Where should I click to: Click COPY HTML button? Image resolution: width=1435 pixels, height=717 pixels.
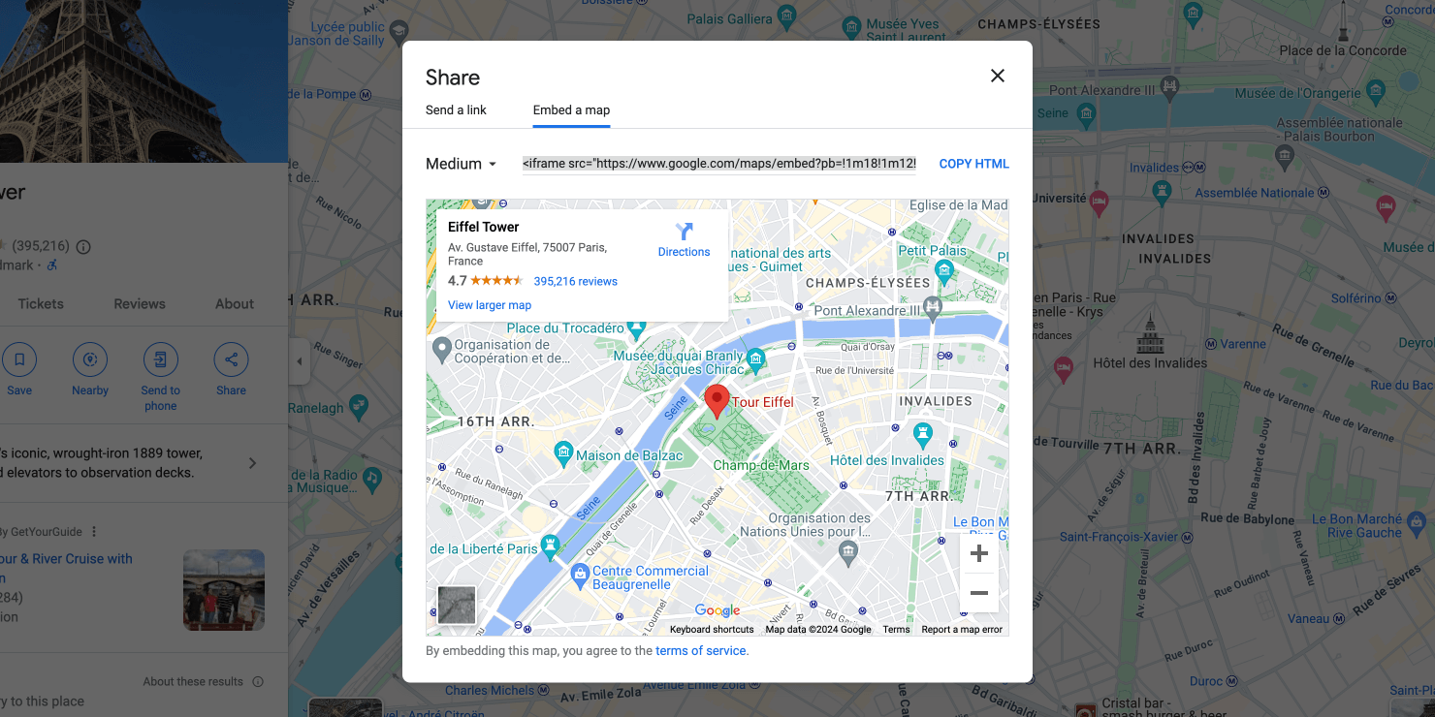973,164
